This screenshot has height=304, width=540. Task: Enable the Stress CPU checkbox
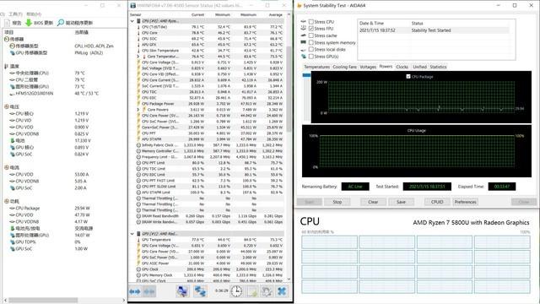click(311, 22)
